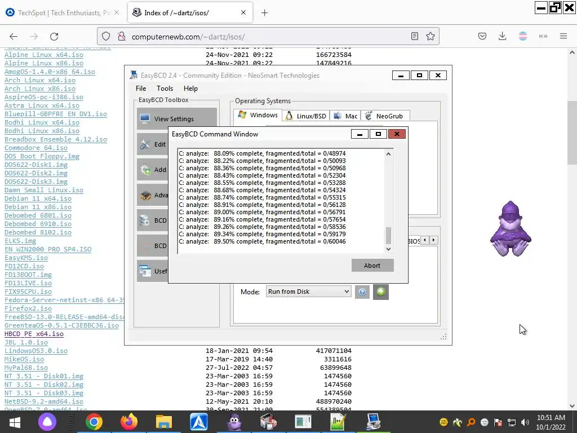
Task: Close the Index of /~dartz/isos/ tab
Action: (243, 12)
